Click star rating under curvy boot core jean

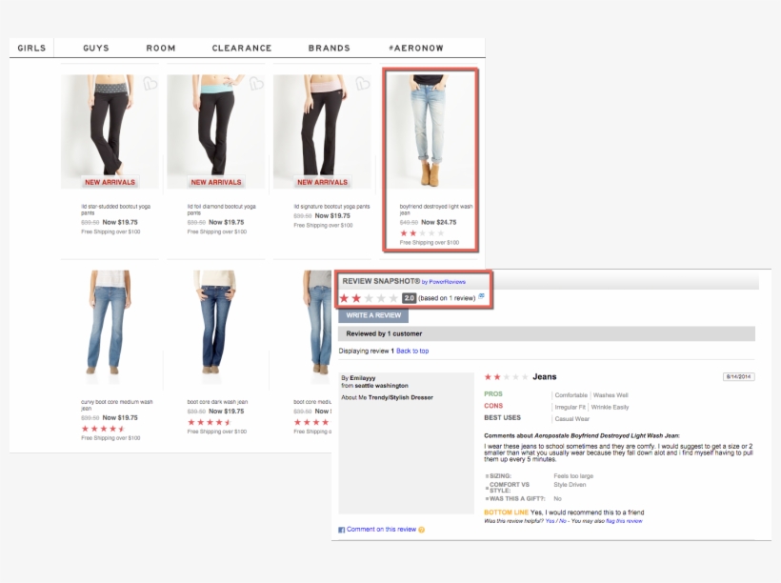pyautogui.click(x=103, y=429)
